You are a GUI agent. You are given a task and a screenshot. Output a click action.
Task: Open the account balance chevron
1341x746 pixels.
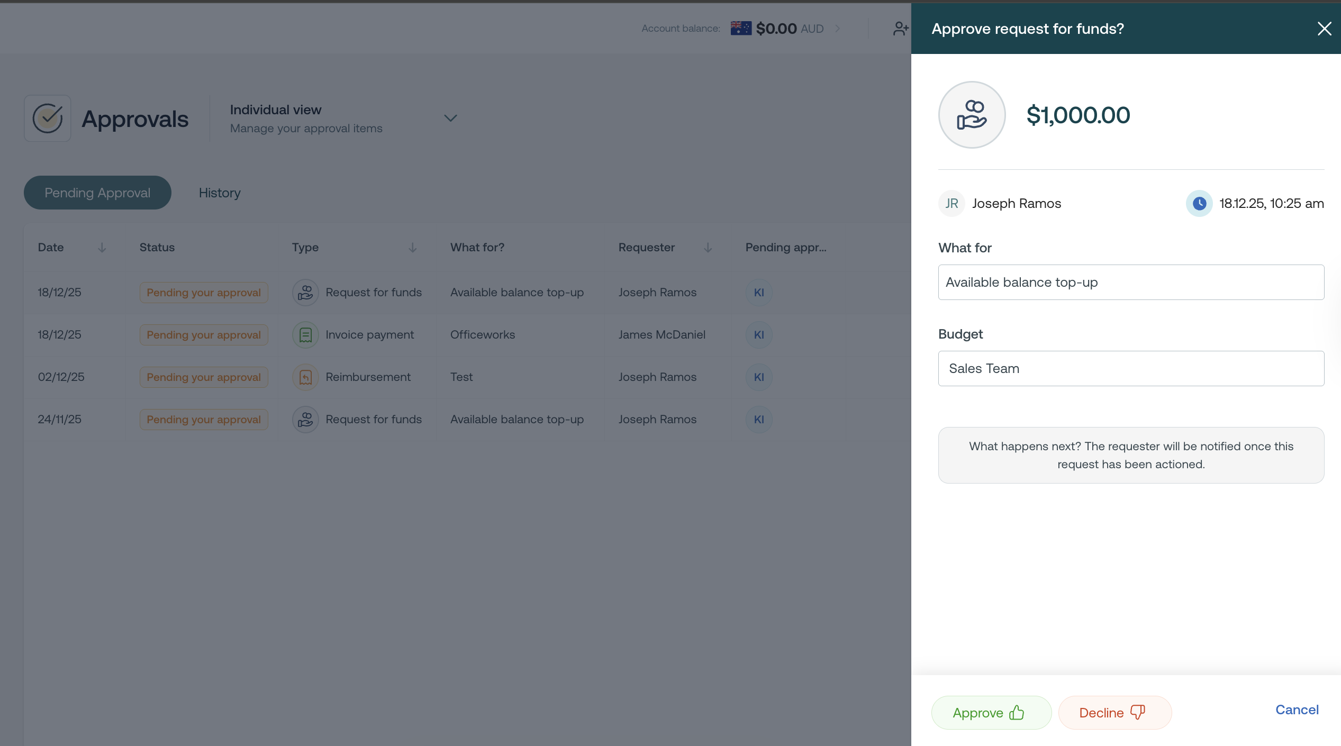pos(837,29)
